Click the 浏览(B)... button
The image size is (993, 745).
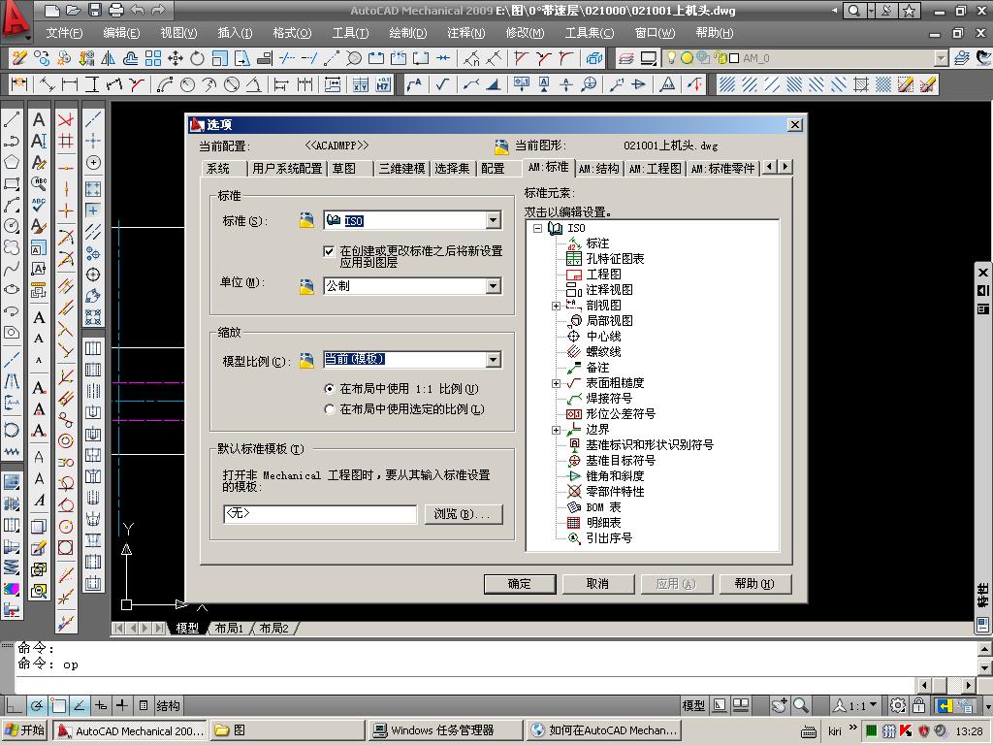click(464, 514)
